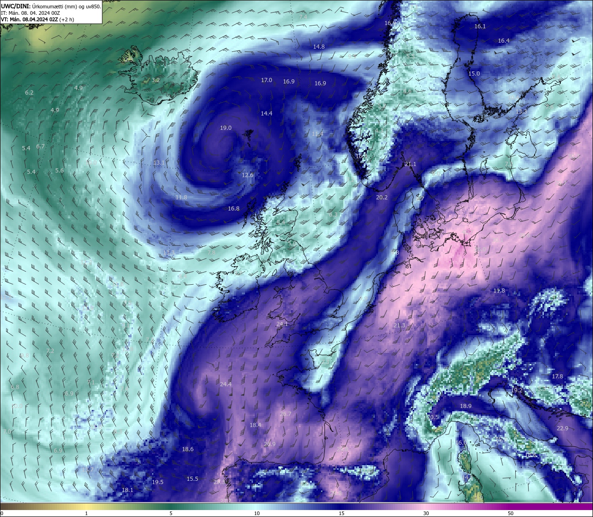Select the 22.9 value label
Image resolution: width=593 pixels, height=517 pixels.
coord(562,428)
